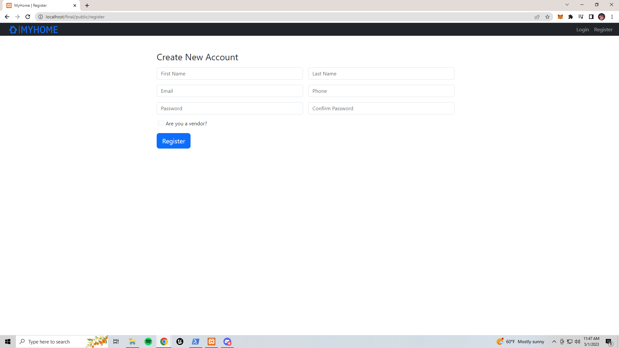Open Unreal Engine from the taskbar

tap(180, 342)
